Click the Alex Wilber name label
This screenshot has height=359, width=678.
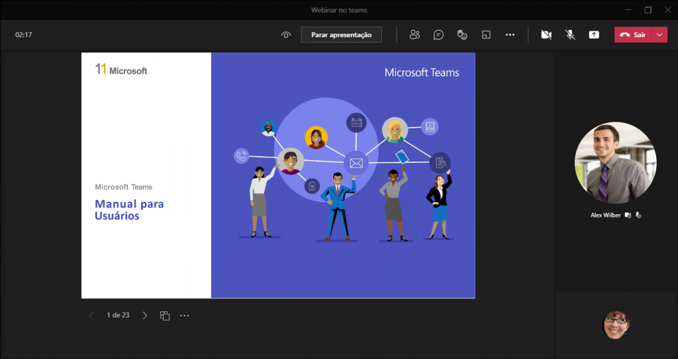click(605, 215)
